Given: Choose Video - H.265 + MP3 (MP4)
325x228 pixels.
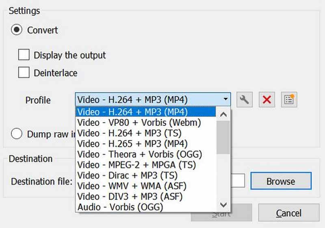Looking at the screenshot, I should (x=146, y=144).
